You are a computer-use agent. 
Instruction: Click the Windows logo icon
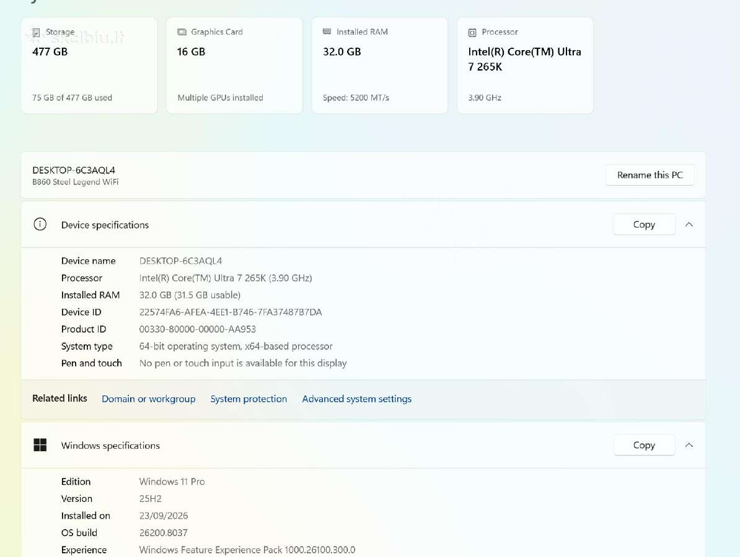pyautogui.click(x=40, y=445)
